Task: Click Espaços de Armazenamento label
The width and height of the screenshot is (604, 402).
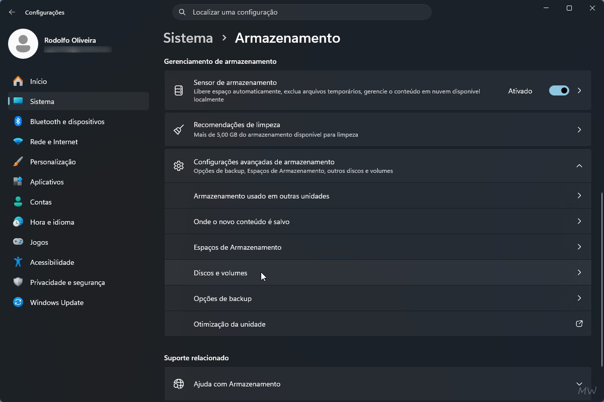Action: pos(238,247)
